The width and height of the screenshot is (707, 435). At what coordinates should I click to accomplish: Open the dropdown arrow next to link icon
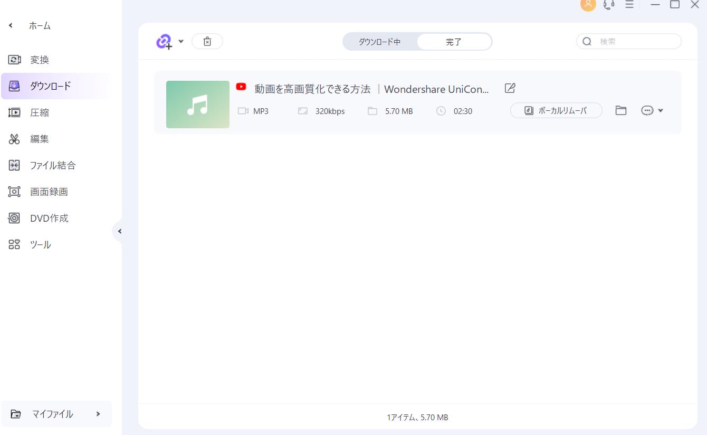pyautogui.click(x=181, y=41)
